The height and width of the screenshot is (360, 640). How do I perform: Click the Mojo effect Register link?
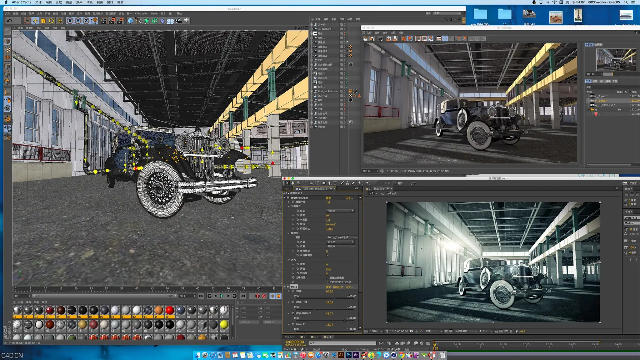pyautogui.click(x=338, y=287)
